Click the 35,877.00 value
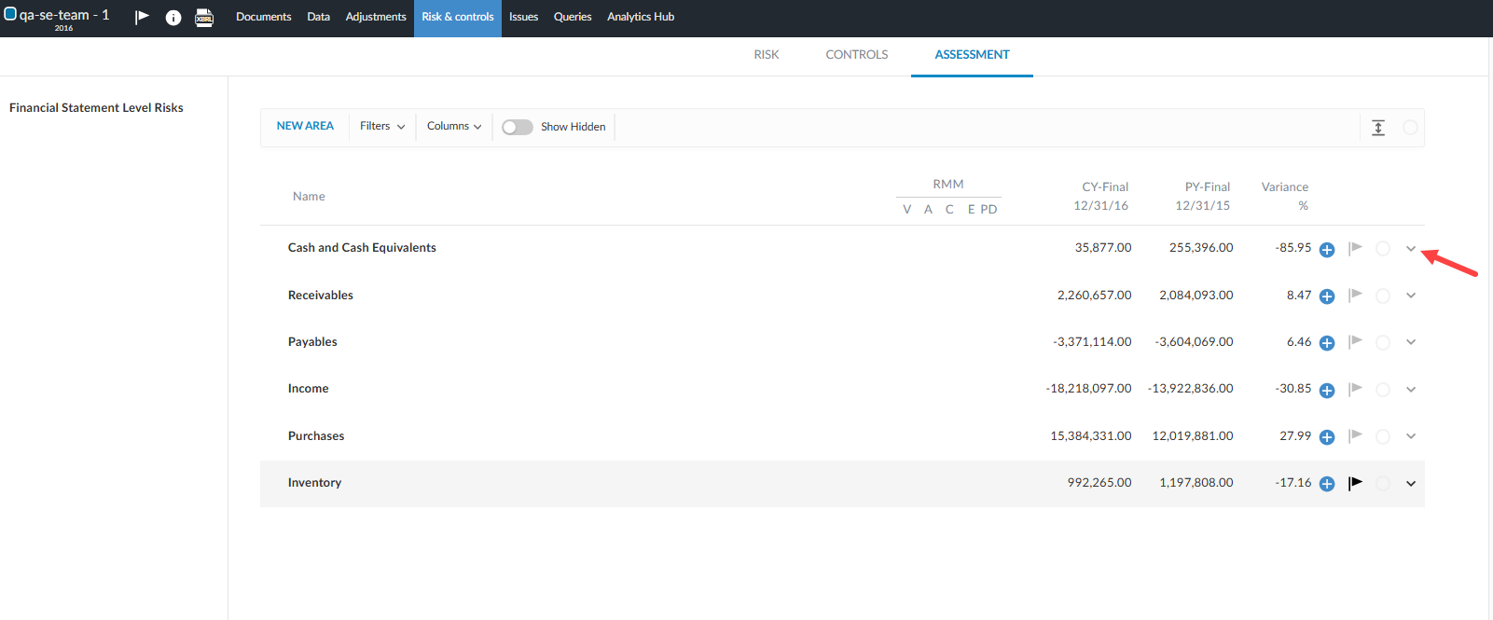The width and height of the screenshot is (1493, 620). click(x=1103, y=248)
